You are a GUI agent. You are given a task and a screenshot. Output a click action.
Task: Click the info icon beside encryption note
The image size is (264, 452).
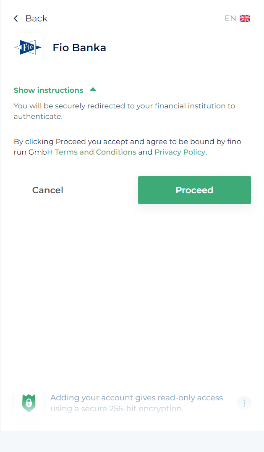click(x=244, y=403)
